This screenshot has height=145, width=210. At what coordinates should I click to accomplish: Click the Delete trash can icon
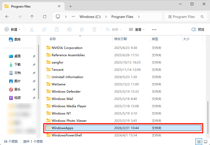pos(94,29)
